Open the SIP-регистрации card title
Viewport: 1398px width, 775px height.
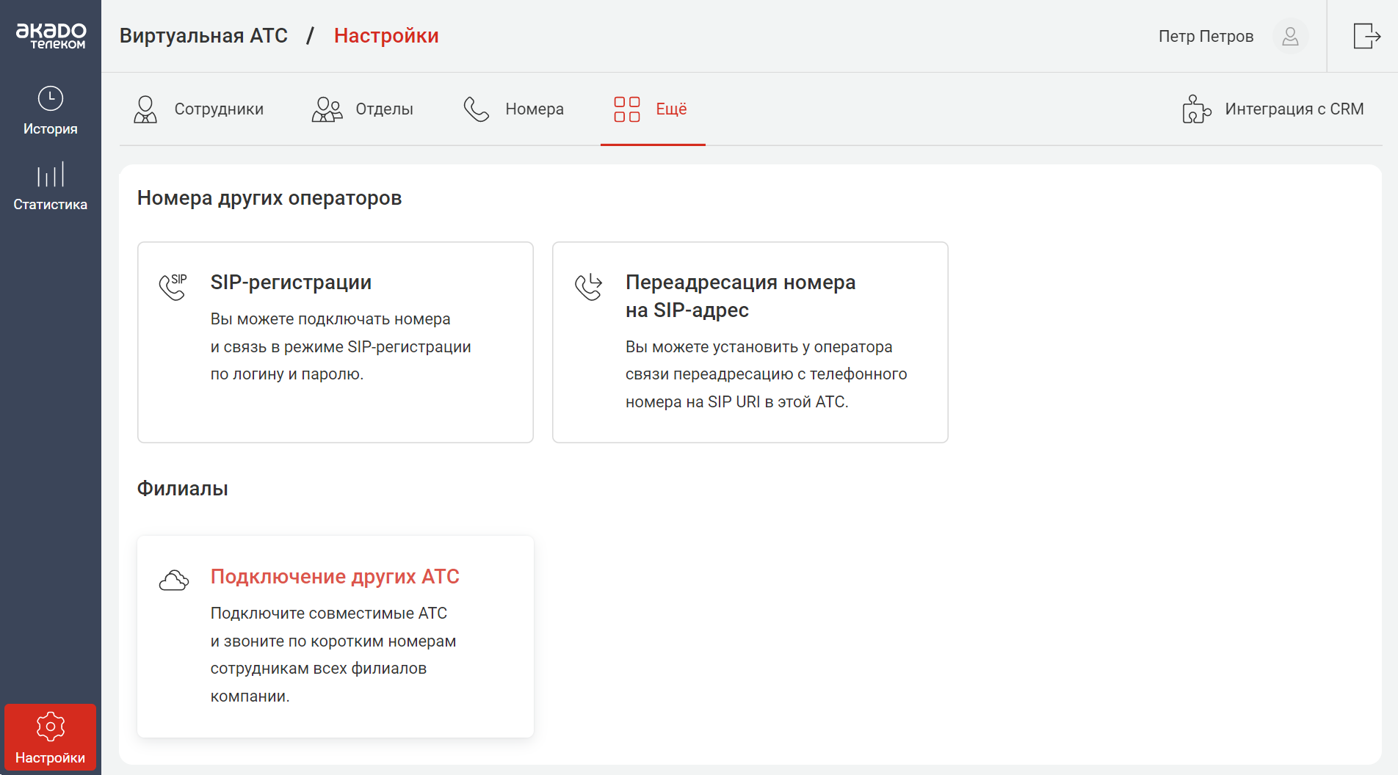291,283
